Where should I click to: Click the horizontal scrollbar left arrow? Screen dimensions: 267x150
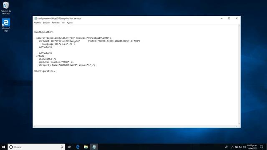point(34,126)
